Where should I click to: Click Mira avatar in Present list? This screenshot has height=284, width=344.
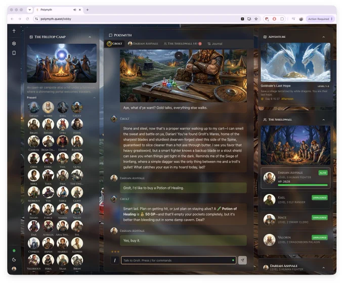33,175
